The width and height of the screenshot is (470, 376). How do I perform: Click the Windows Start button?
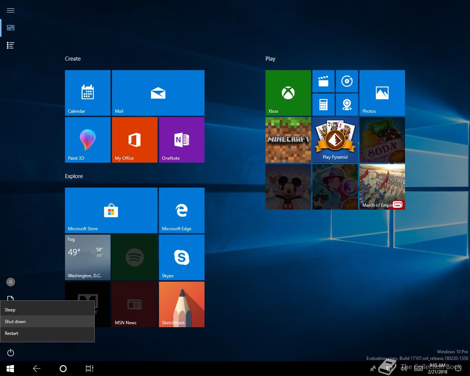pos(10,369)
